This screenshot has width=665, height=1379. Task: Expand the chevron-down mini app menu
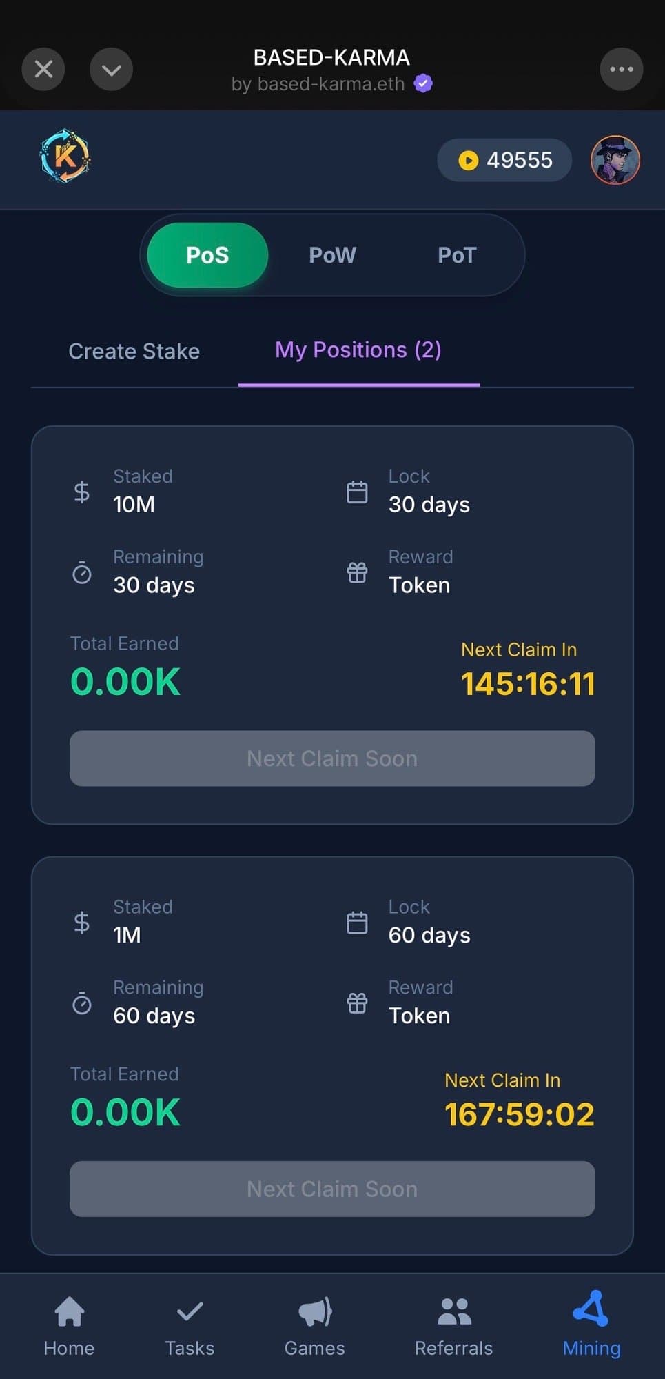tap(111, 69)
